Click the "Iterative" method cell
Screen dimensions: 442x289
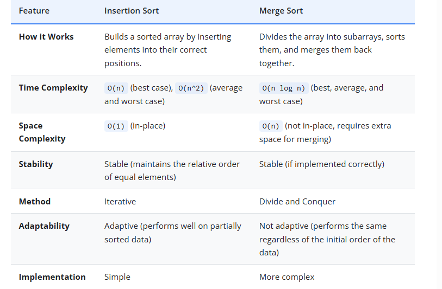(120, 202)
